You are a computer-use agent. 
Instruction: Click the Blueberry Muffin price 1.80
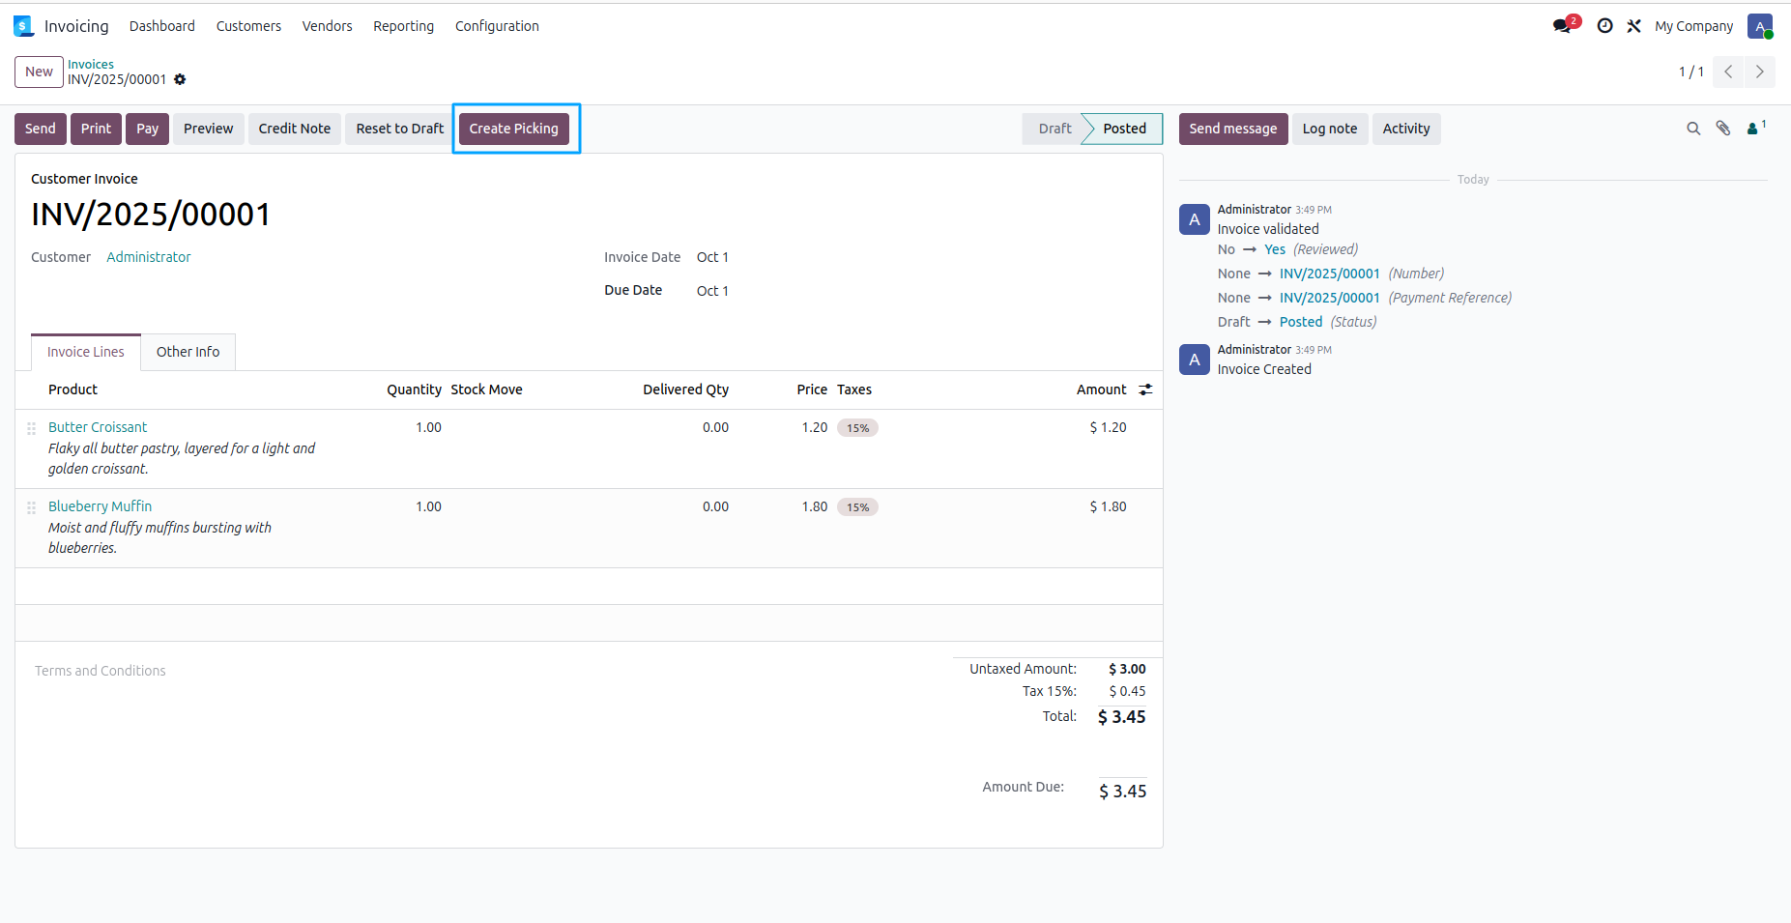814,506
